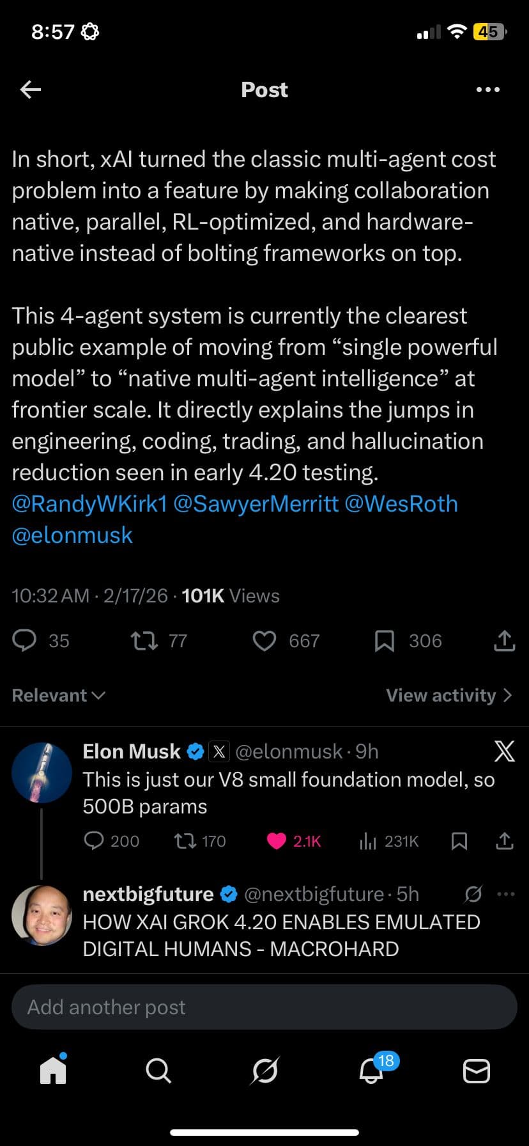Reply to the main post

point(26,640)
